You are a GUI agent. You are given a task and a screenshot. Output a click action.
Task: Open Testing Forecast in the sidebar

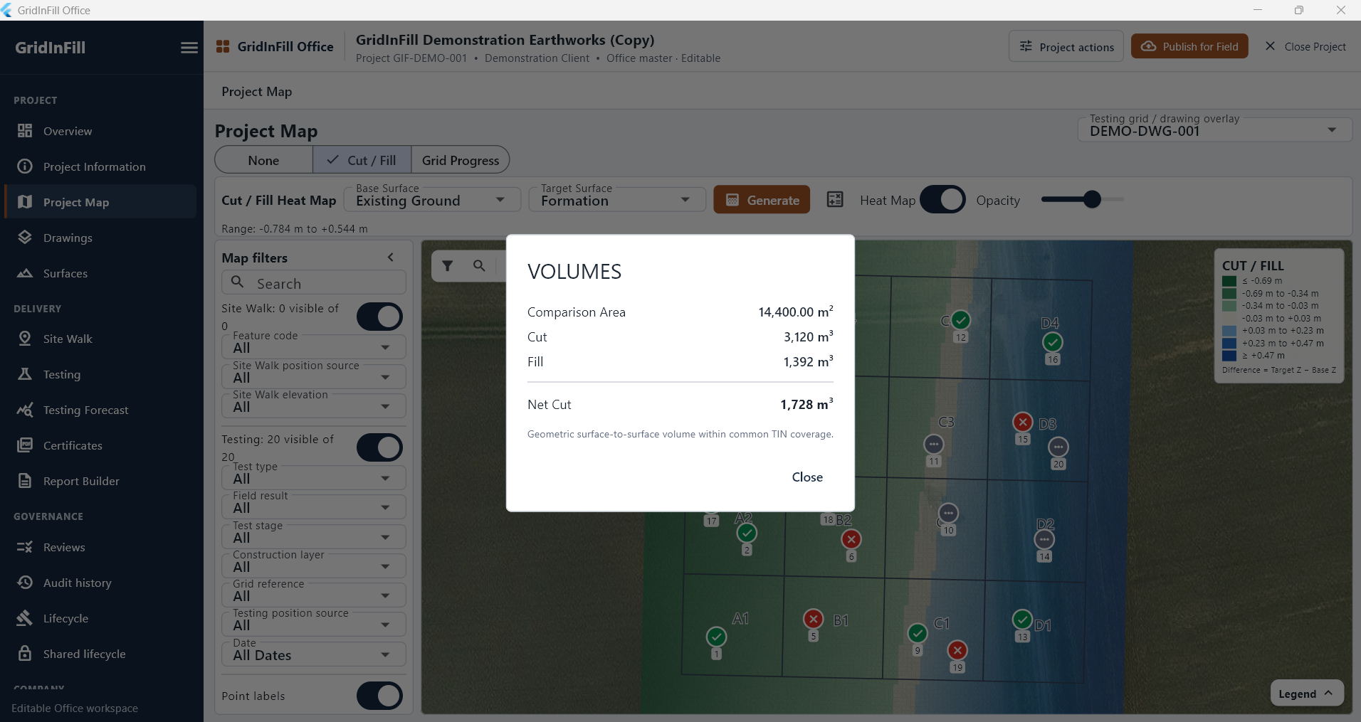pos(100,410)
